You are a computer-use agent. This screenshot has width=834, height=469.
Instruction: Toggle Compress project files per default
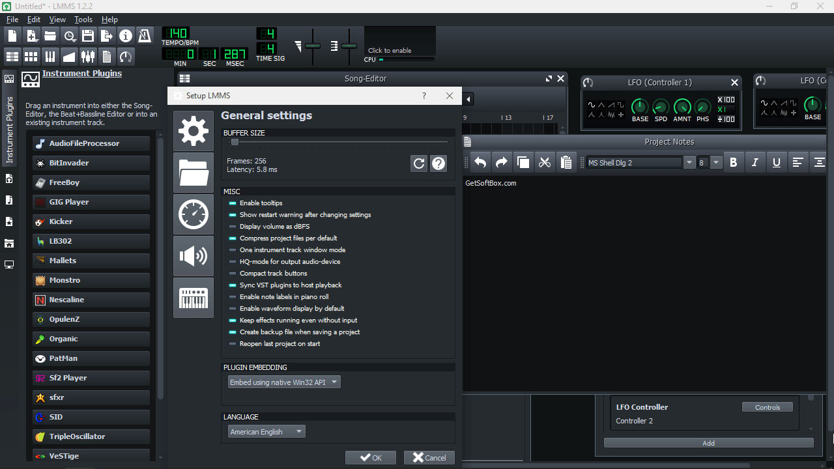coord(283,238)
